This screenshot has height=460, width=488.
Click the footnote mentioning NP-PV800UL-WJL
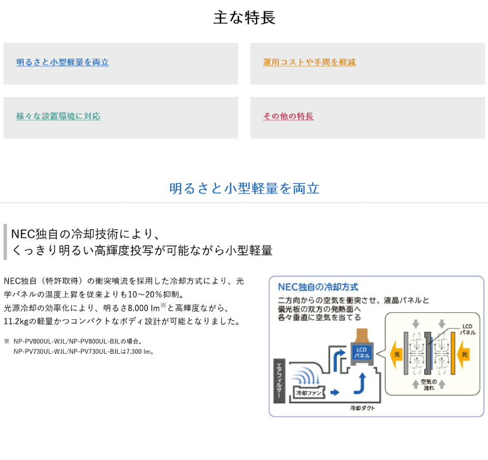(77, 341)
